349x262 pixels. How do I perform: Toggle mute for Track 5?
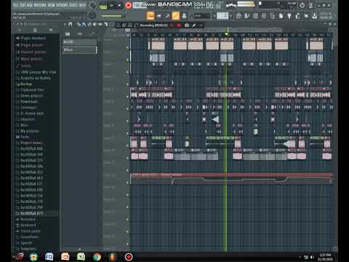point(127,97)
